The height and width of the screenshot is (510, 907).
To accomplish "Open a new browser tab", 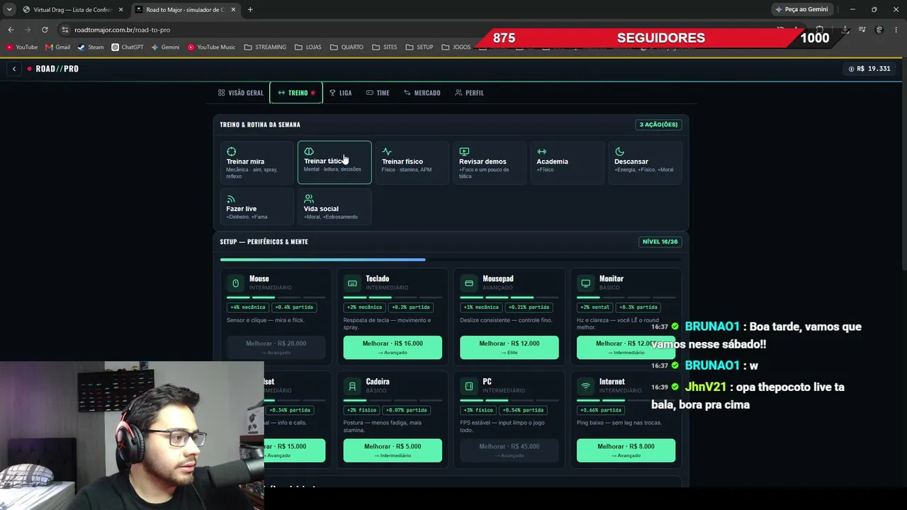I will 250,10.
